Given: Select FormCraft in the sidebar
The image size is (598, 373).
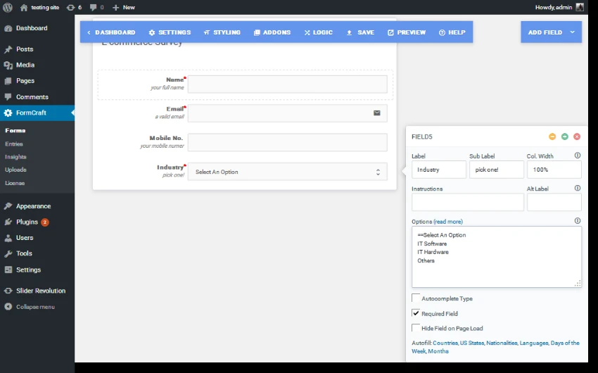Looking at the screenshot, I should pos(37,113).
